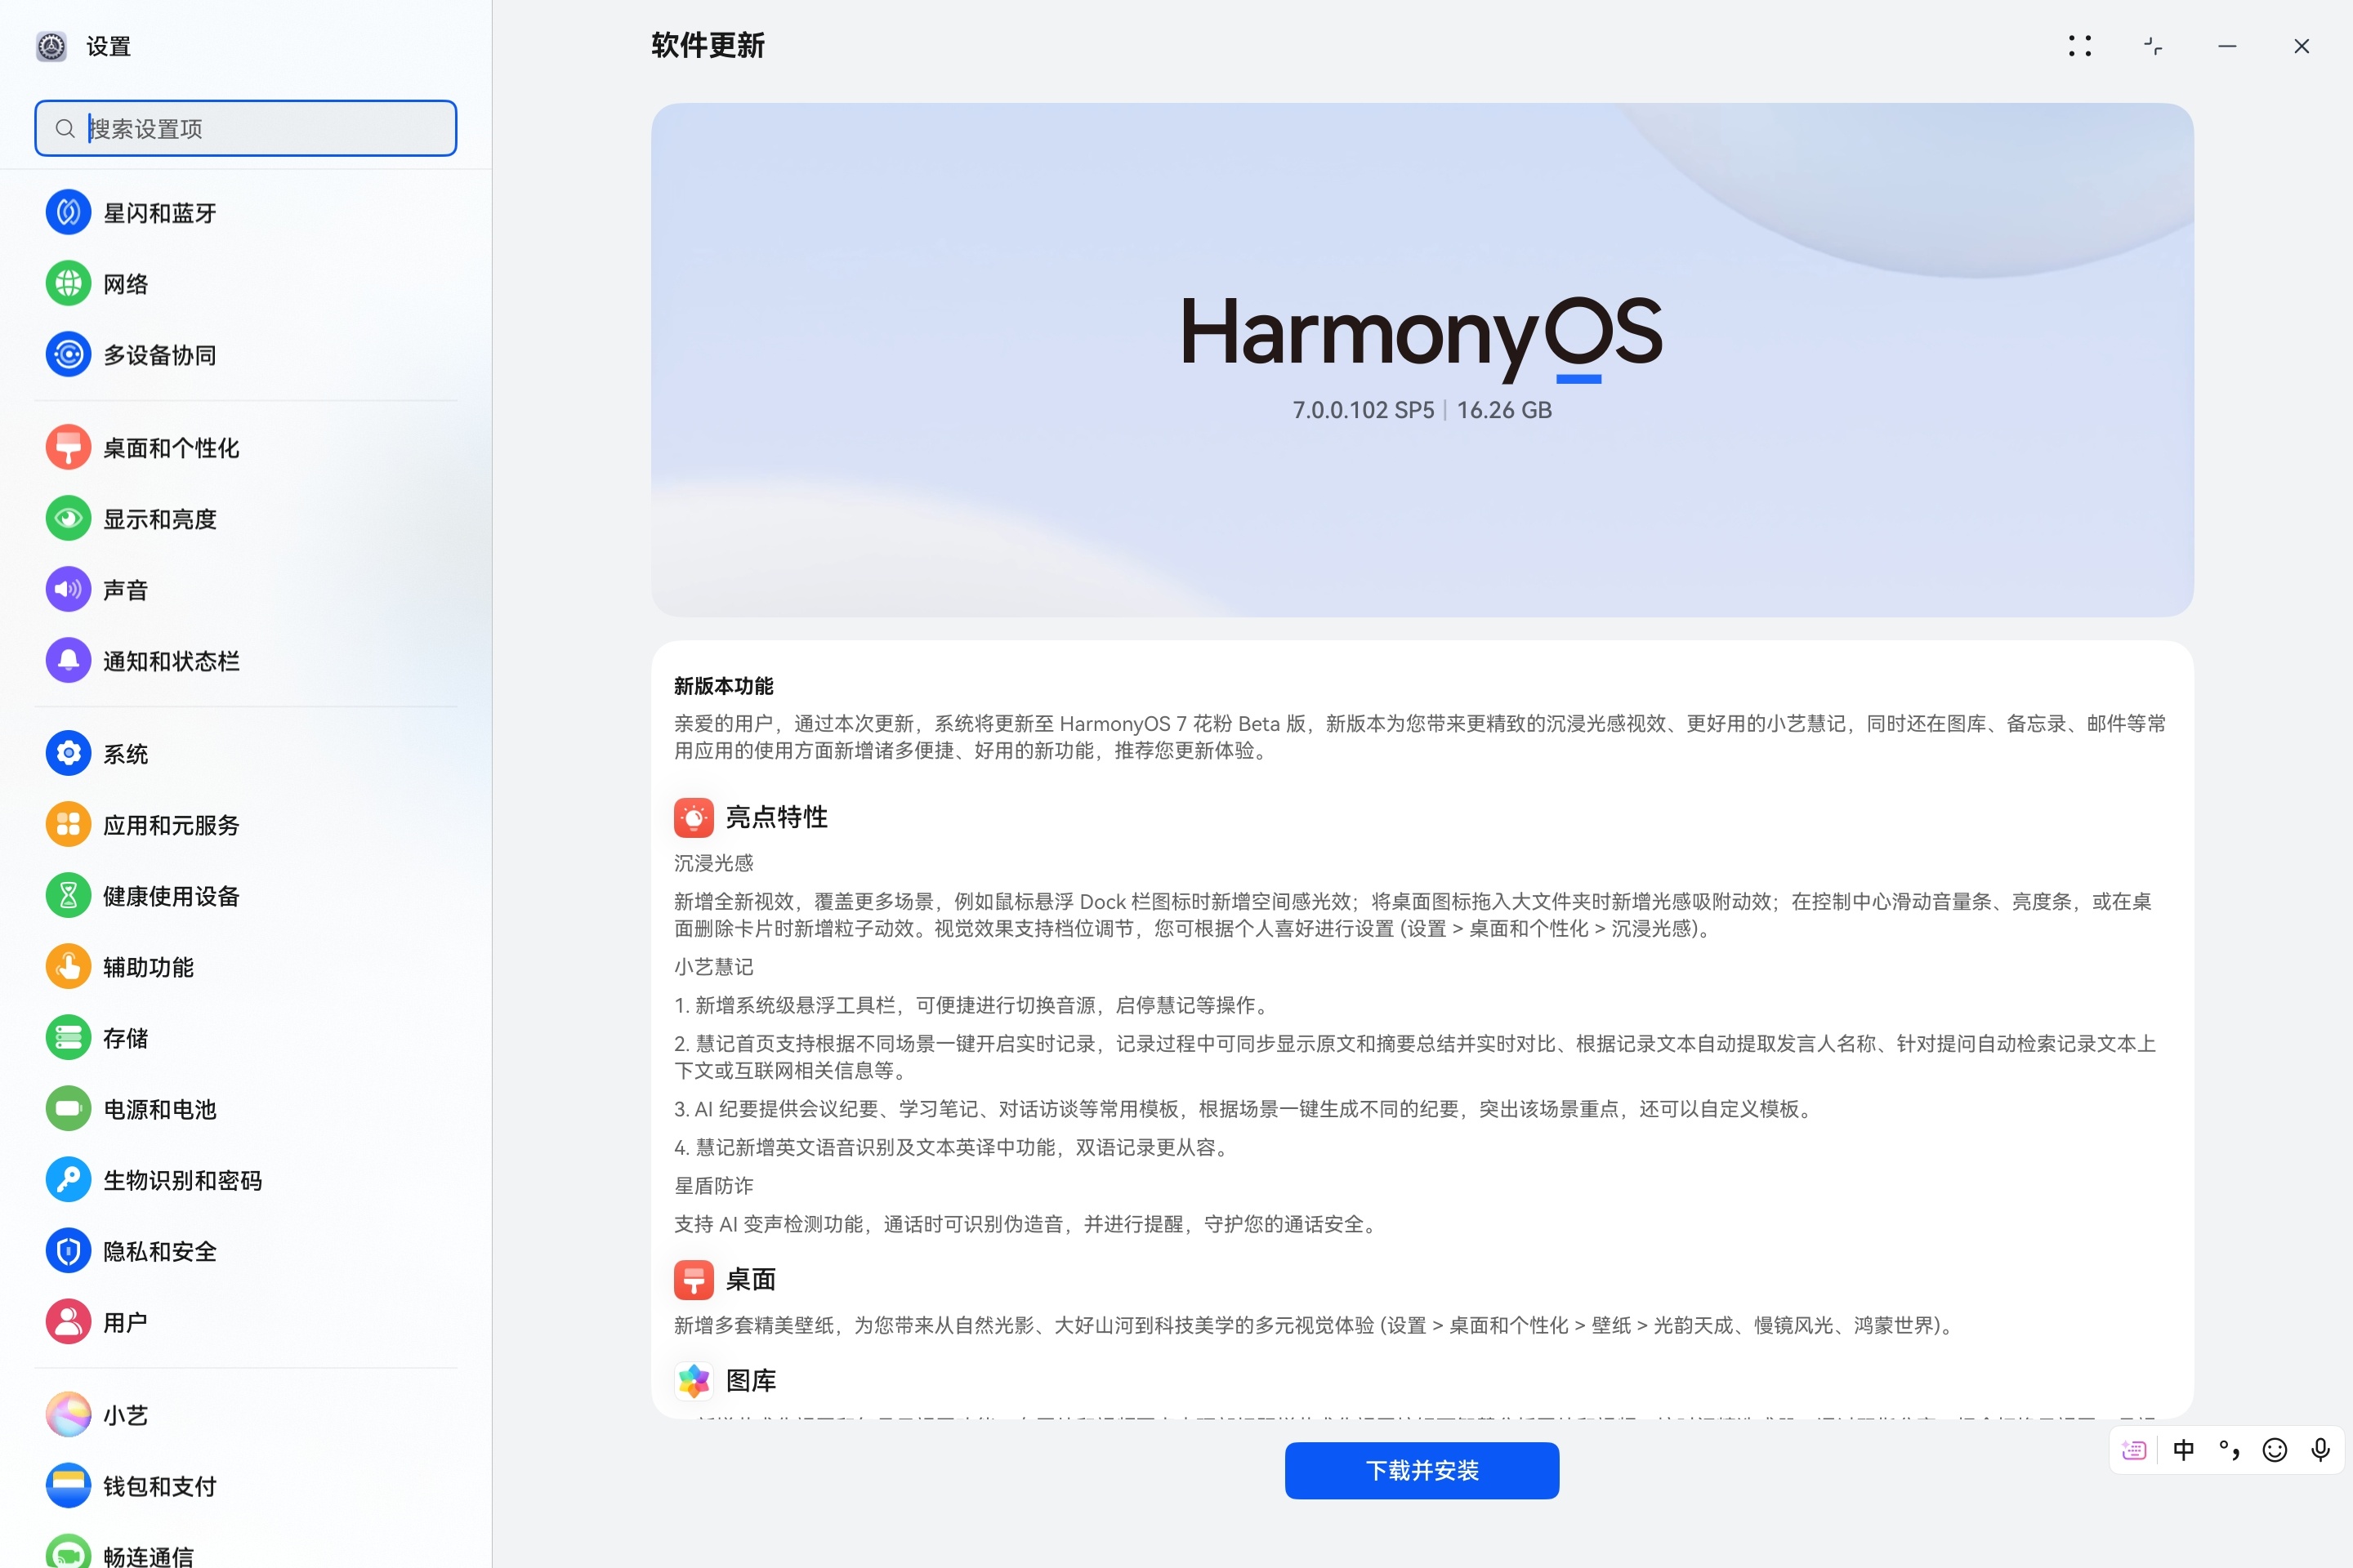2353x1568 pixels.
Task: Click the punctuation mode icon
Action: [2229, 1450]
